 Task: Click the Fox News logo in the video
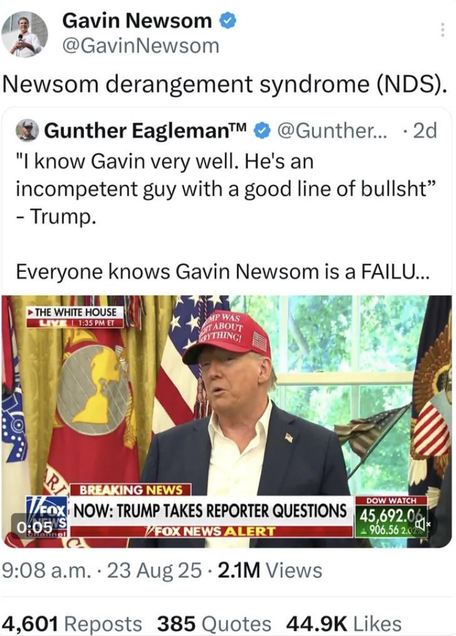(x=48, y=517)
